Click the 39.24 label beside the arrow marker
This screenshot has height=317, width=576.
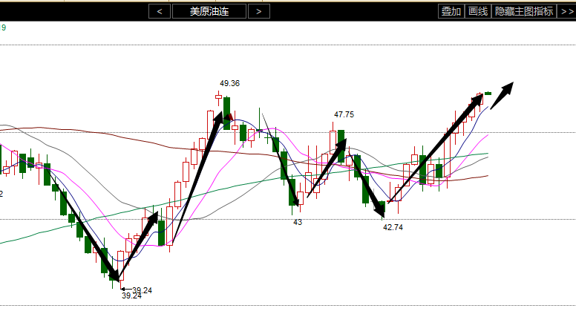[142, 290]
